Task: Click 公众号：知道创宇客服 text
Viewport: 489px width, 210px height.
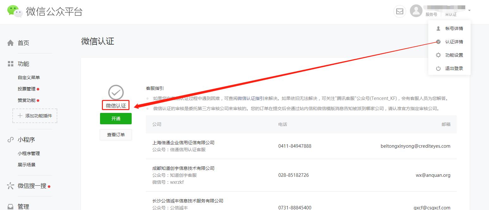Action: tap(174, 175)
